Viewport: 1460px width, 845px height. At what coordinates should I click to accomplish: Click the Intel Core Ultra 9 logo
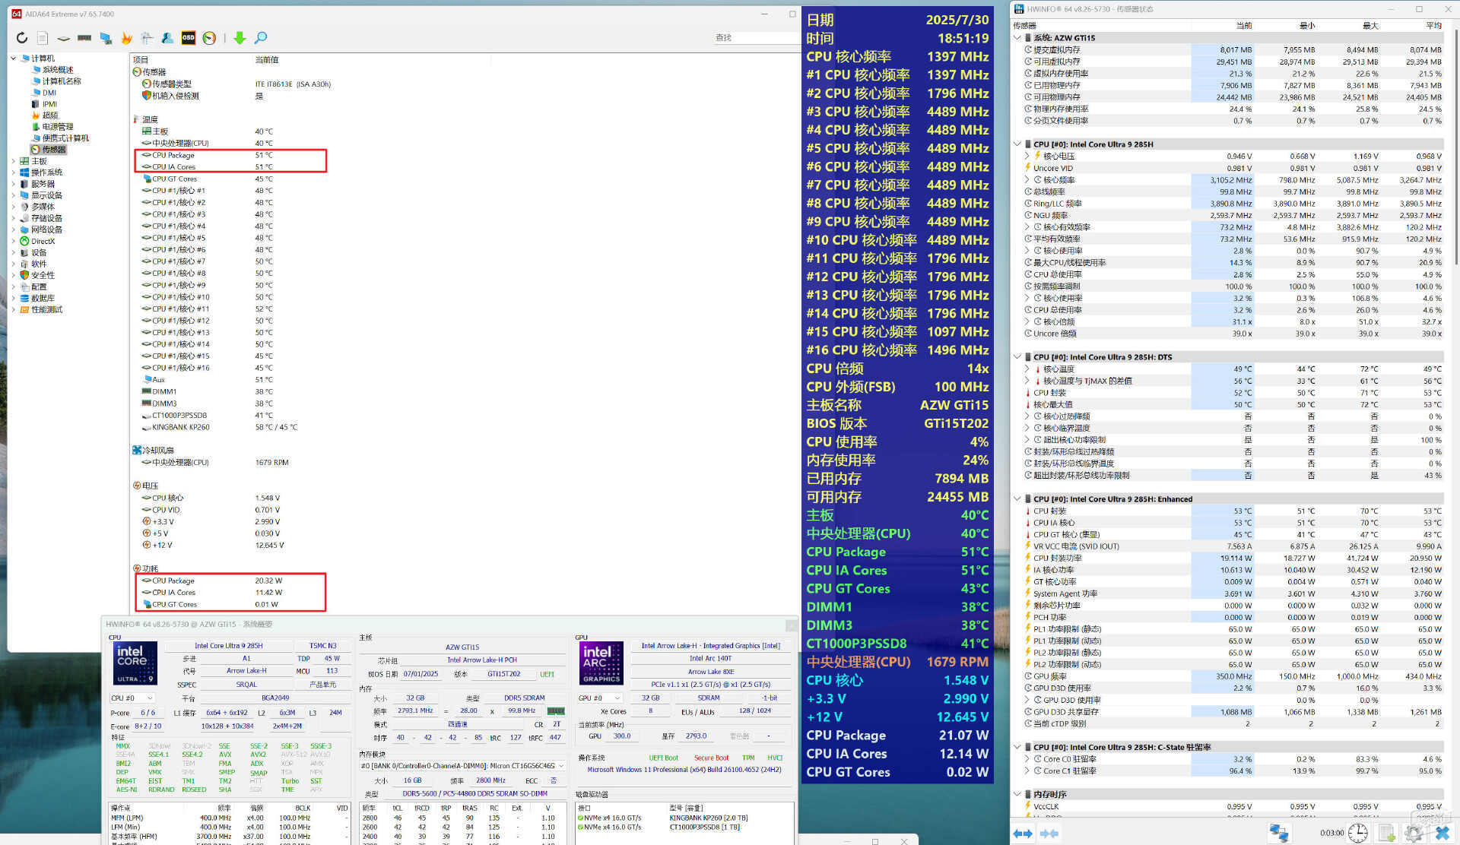pos(135,663)
